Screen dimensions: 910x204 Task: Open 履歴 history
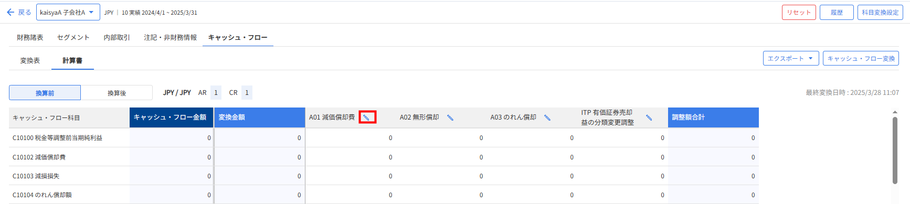pyautogui.click(x=837, y=12)
